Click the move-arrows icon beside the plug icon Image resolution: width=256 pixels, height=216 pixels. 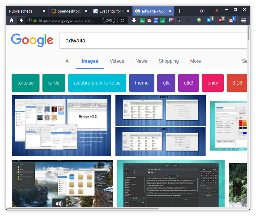click(210, 11)
